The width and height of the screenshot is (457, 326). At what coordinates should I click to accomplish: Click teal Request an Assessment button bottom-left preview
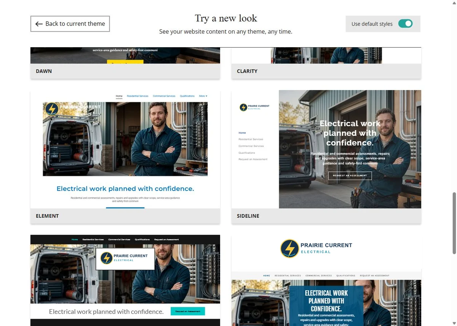pyautogui.click(x=188, y=311)
